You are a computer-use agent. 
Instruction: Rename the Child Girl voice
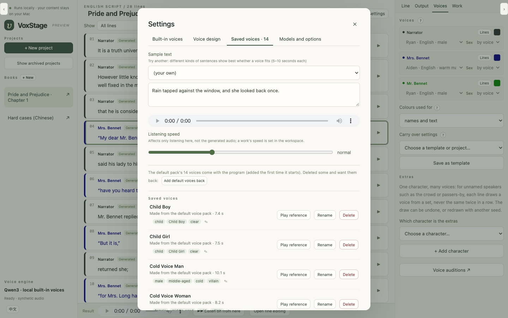point(325,245)
